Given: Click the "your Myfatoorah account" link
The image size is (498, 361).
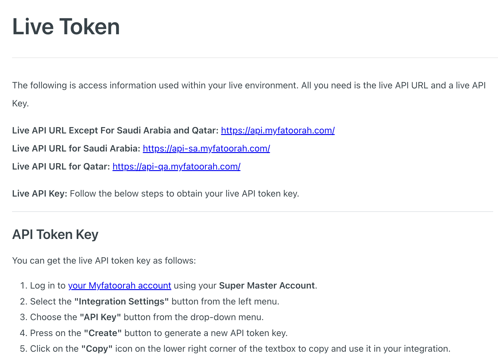Looking at the screenshot, I should click(x=119, y=286).
